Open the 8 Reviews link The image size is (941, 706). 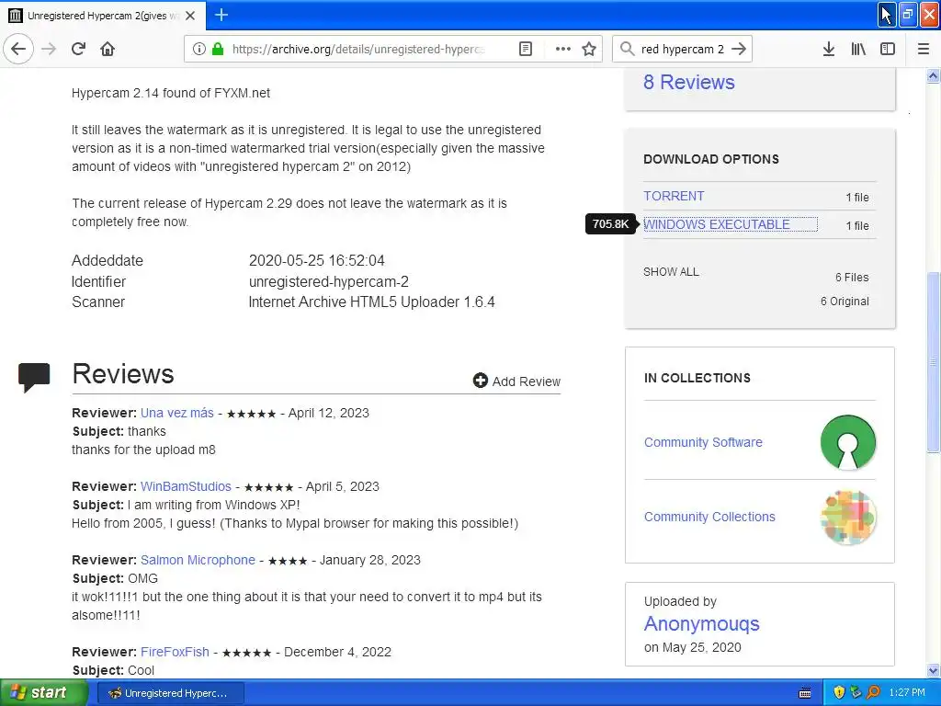point(689,82)
